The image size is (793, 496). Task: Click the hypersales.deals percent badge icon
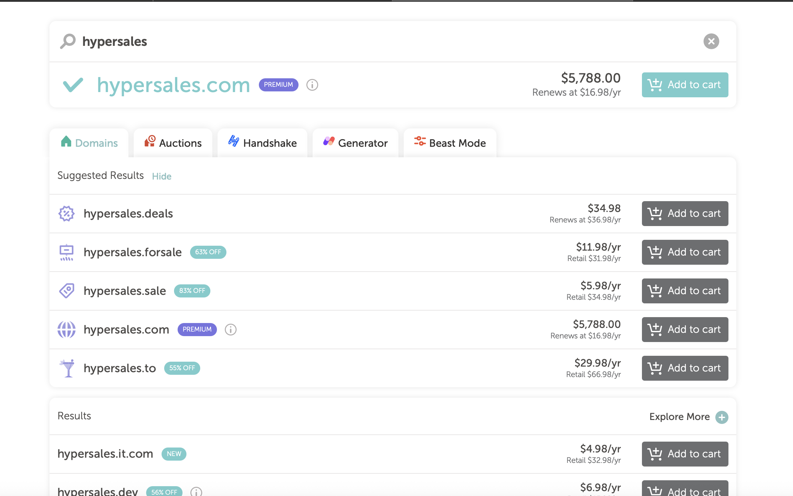click(x=66, y=214)
